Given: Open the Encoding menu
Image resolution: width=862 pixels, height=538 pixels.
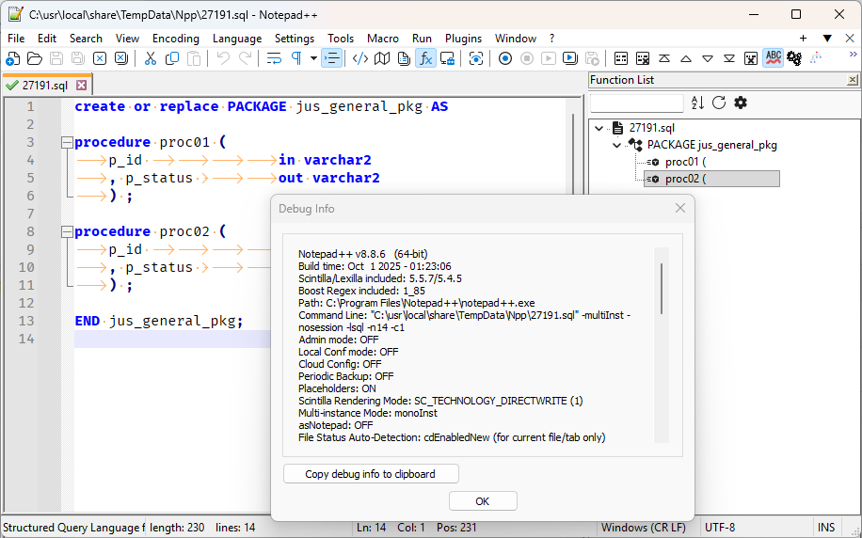Looking at the screenshot, I should (176, 39).
